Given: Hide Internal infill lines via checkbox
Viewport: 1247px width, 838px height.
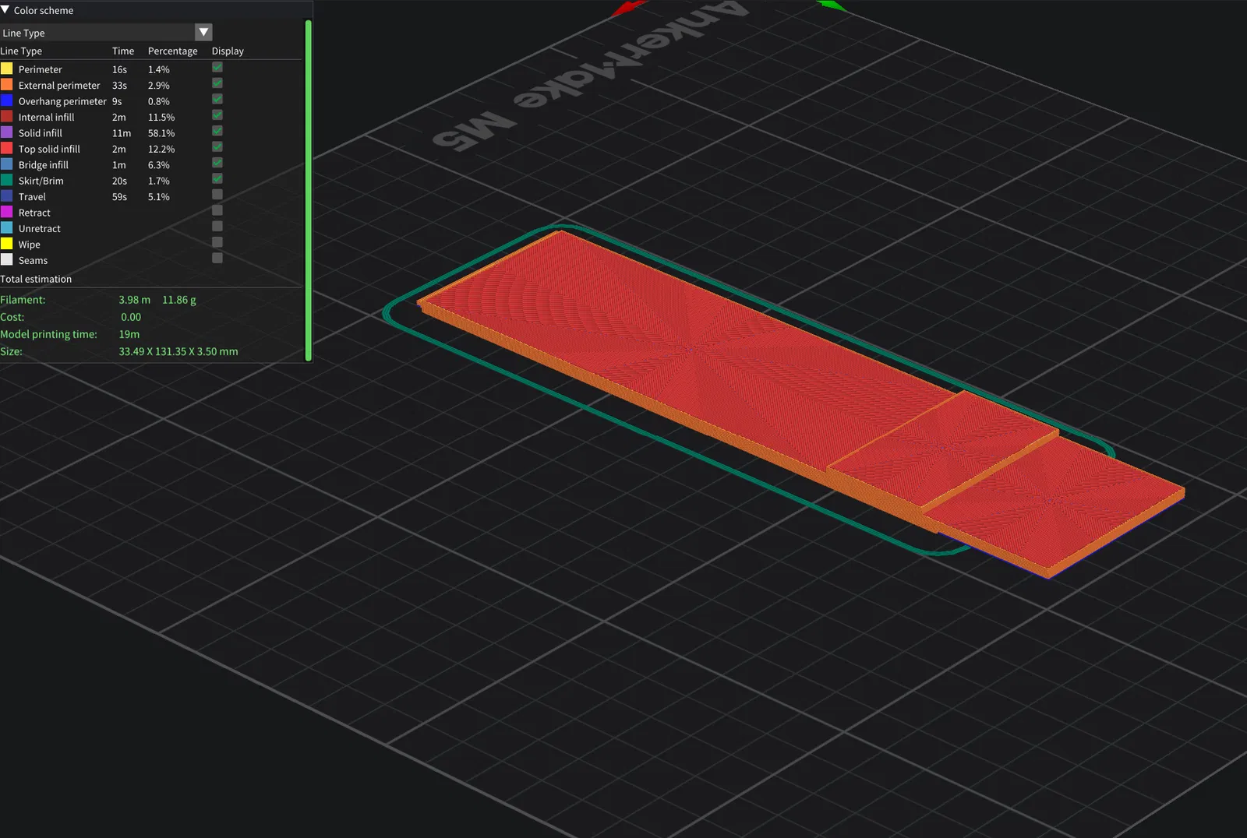Looking at the screenshot, I should (x=217, y=115).
